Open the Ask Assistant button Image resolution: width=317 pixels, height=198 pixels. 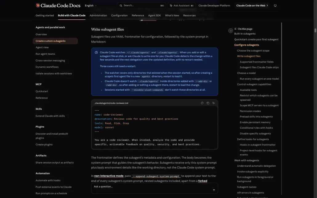(182, 6)
